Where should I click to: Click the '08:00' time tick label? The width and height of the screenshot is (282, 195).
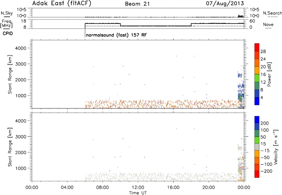point(103,188)
